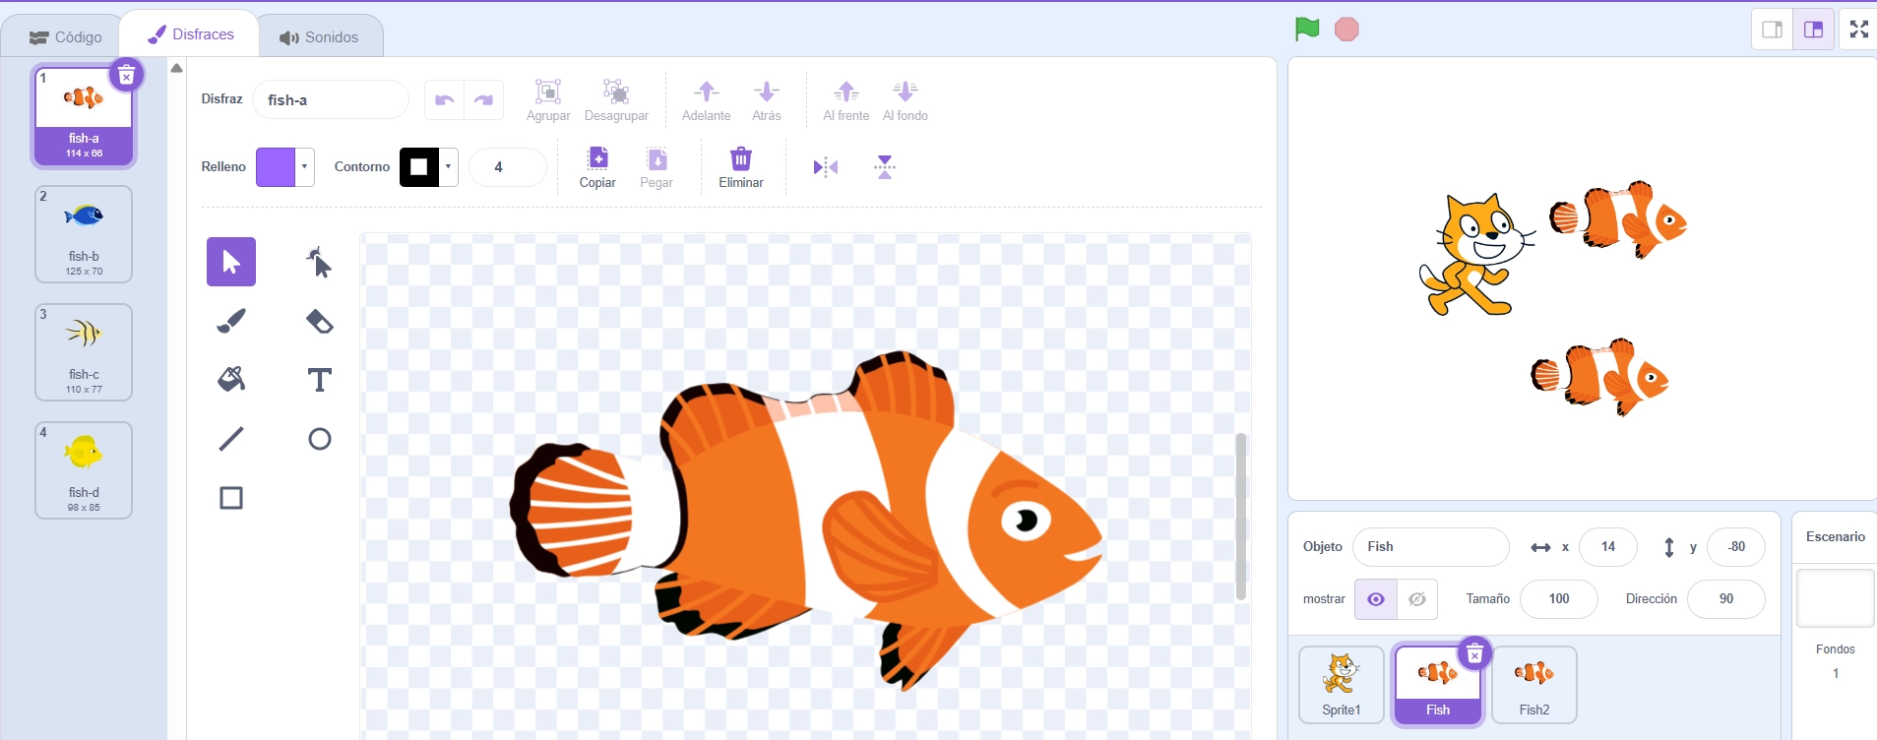
Task: Pick the Fill bucket tool
Action: pos(231,380)
